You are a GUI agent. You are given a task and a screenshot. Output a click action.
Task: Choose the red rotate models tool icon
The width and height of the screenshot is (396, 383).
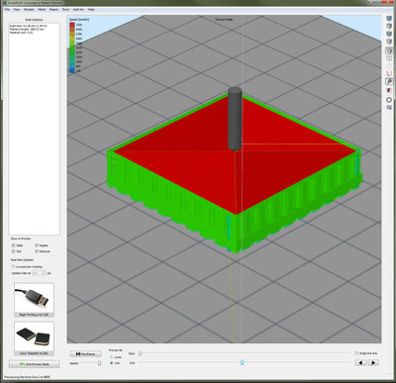pos(389,73)
